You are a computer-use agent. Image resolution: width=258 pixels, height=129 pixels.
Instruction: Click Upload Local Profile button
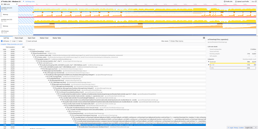point(242,2)
